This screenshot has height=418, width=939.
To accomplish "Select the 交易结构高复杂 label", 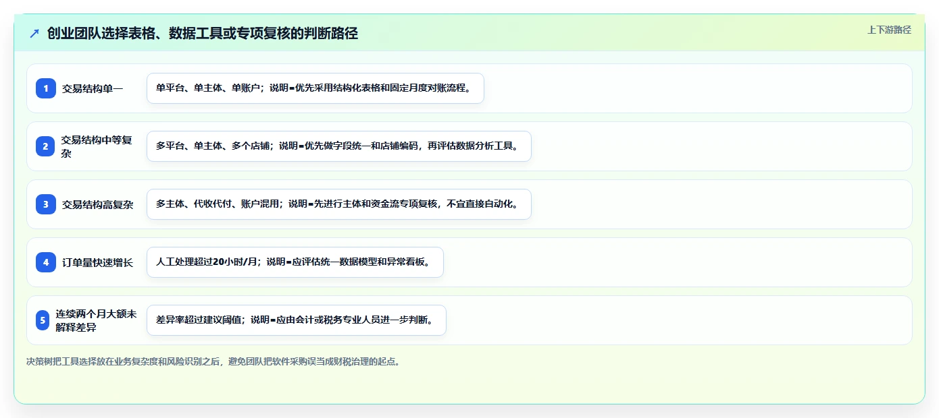I will [x=97, y=204].
